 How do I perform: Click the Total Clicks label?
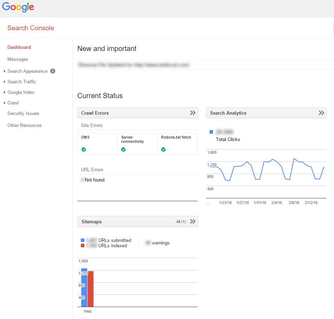(x=228, y=139)
